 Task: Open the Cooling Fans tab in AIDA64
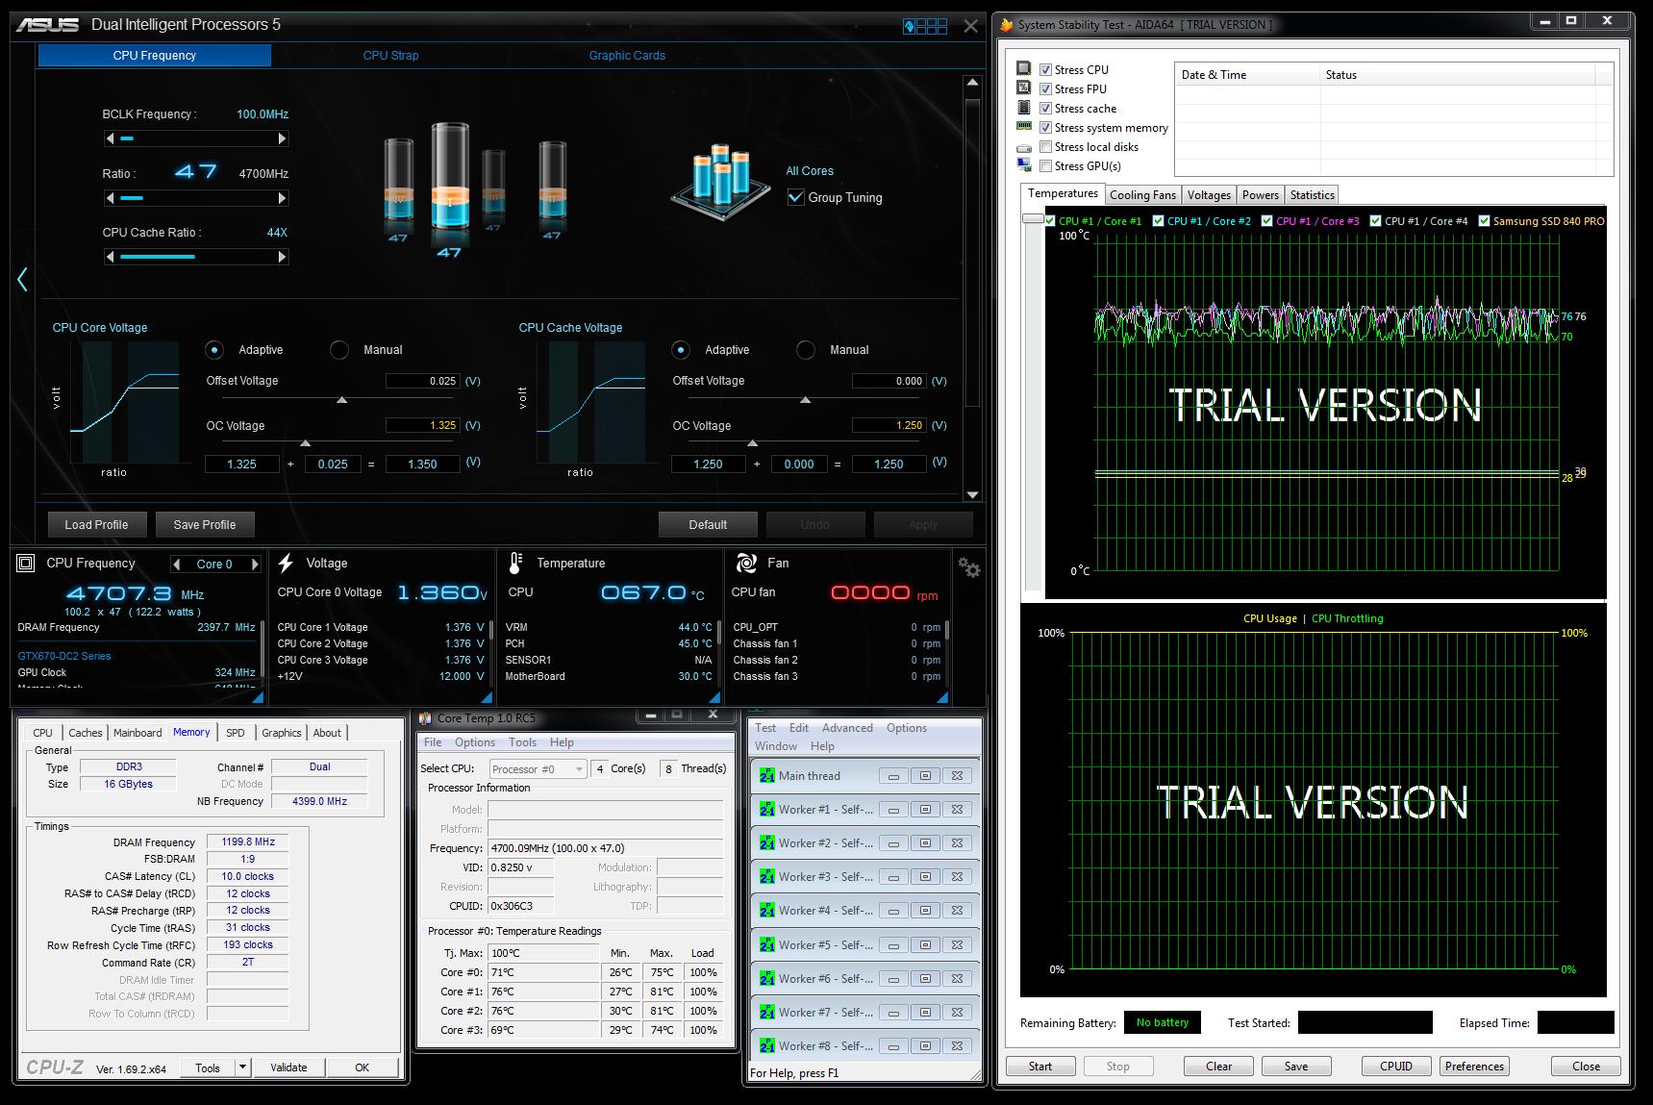click(x=1142, y=195)
